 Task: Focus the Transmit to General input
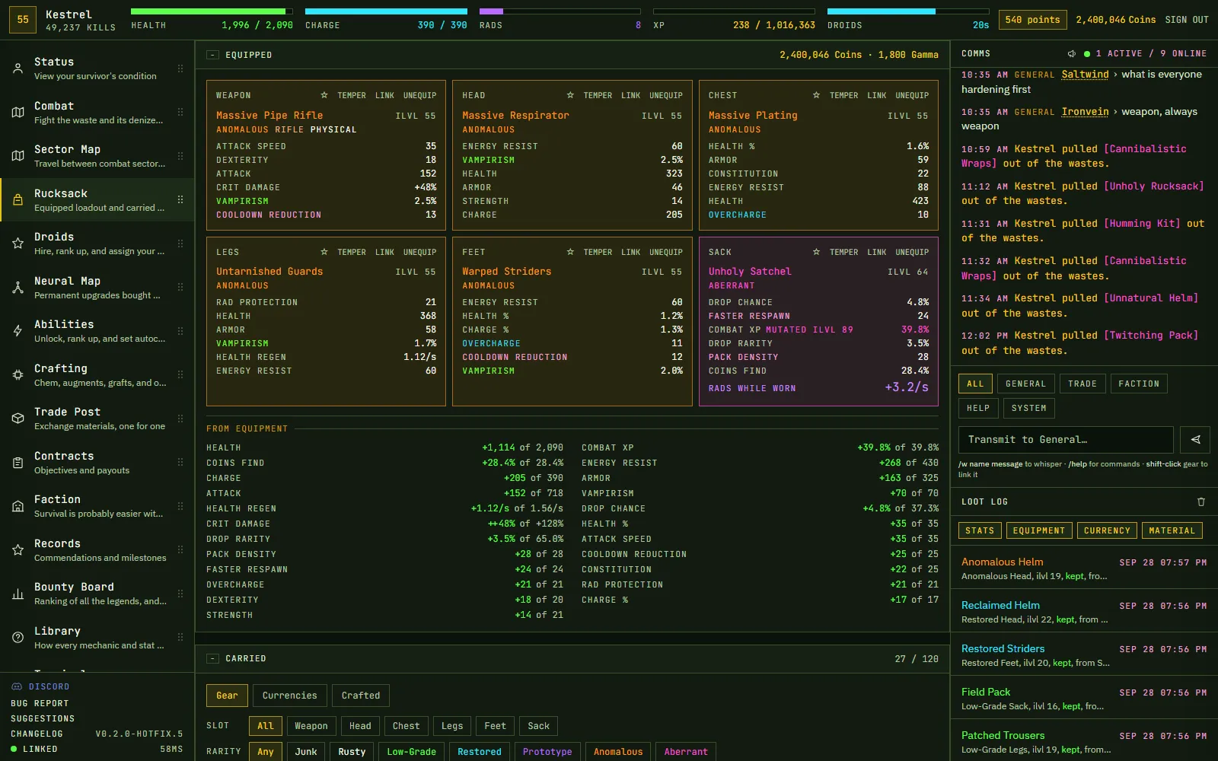[1066, 440]
